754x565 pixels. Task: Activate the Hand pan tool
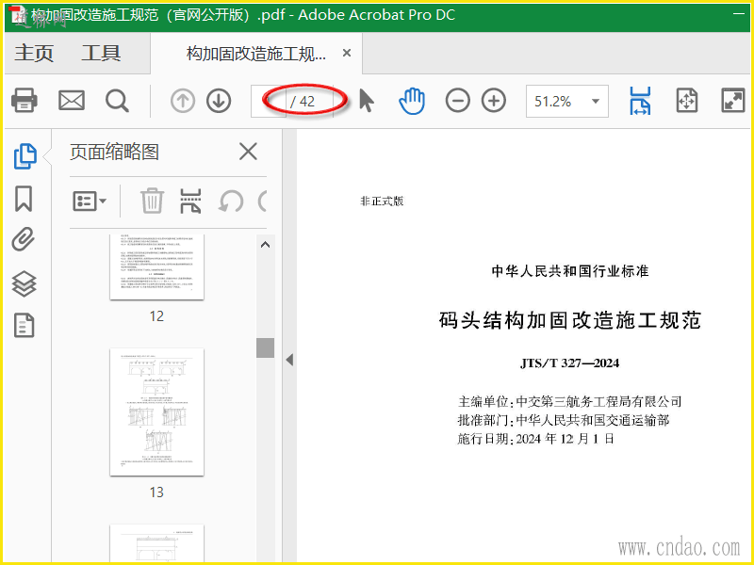point(412,101)
